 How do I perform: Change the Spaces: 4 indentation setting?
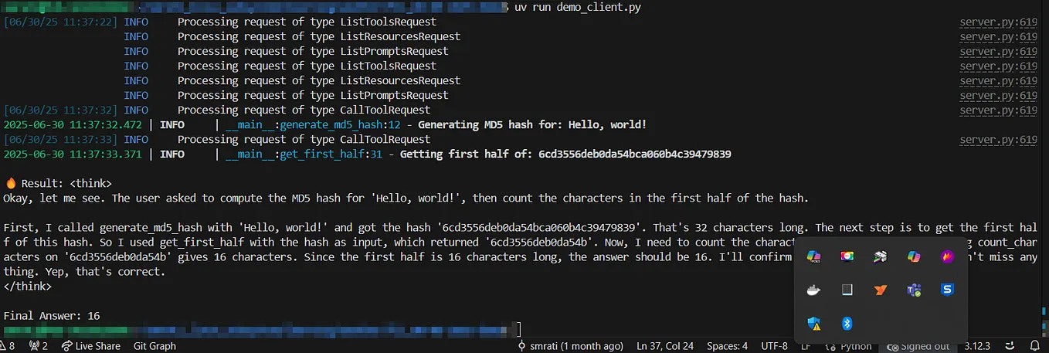tap(727, 346)
